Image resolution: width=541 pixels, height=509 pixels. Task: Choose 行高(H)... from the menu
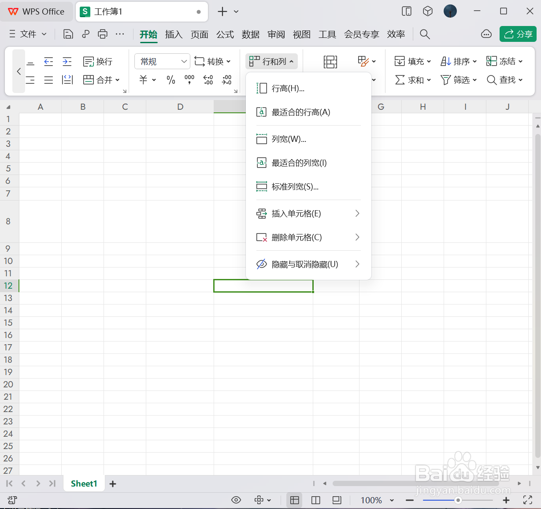tap(308, 89)
